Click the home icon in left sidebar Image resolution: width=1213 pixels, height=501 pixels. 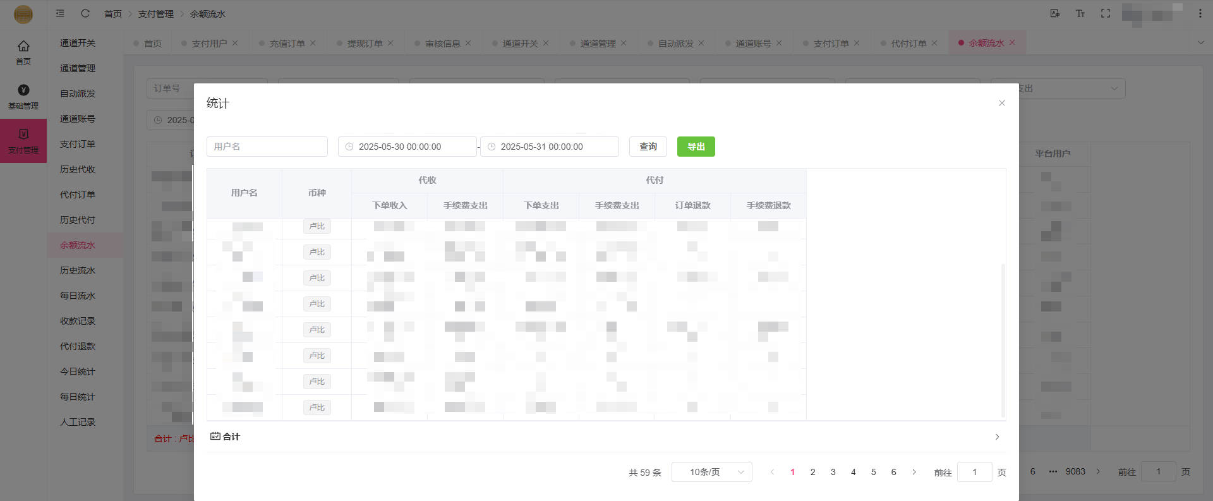tap(23, 52)
